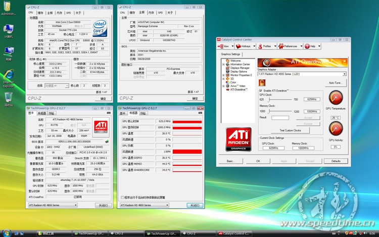
Task: Switch to the SPD tab in left CPU-Z
Action: click(x=70, y=12)
